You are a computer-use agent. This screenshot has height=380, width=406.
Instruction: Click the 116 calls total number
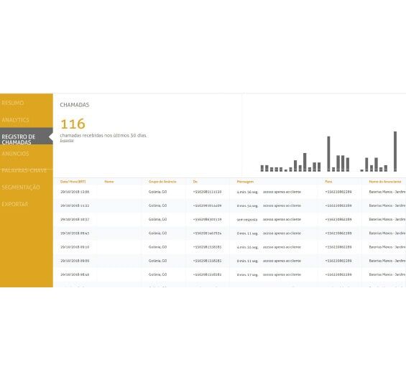click(x=73, y=124)
